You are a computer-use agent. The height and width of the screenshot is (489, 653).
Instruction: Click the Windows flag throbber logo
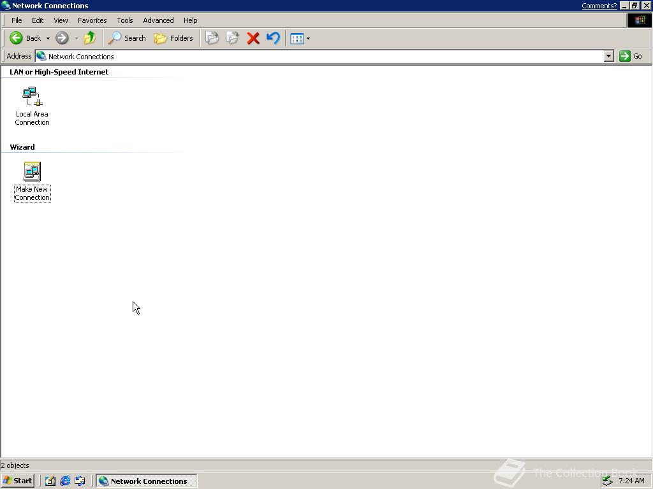(639, 20)
